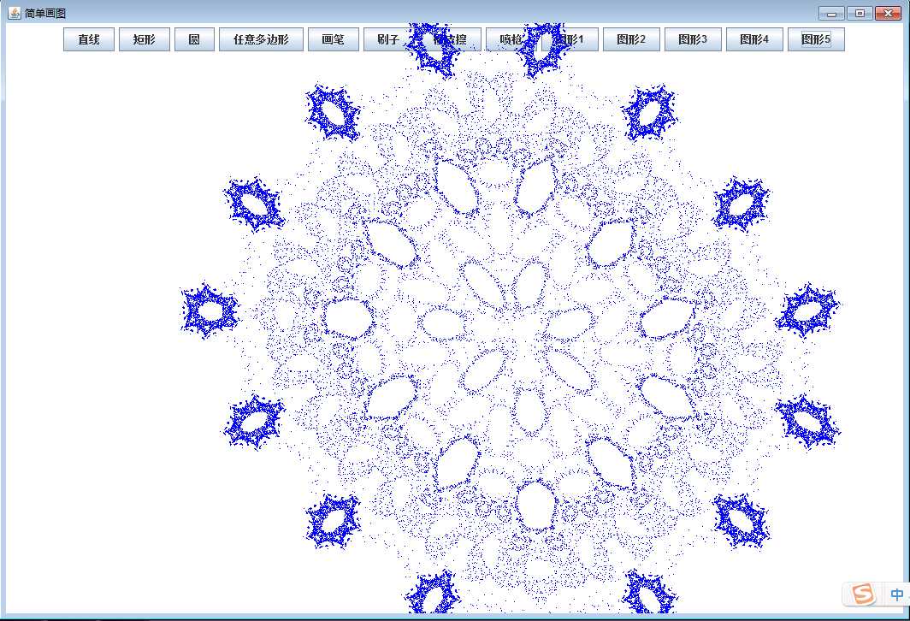This screenshot has height=621, width=910.
Task: Open the Sogou input method icon
Action: tap(863, 594)
